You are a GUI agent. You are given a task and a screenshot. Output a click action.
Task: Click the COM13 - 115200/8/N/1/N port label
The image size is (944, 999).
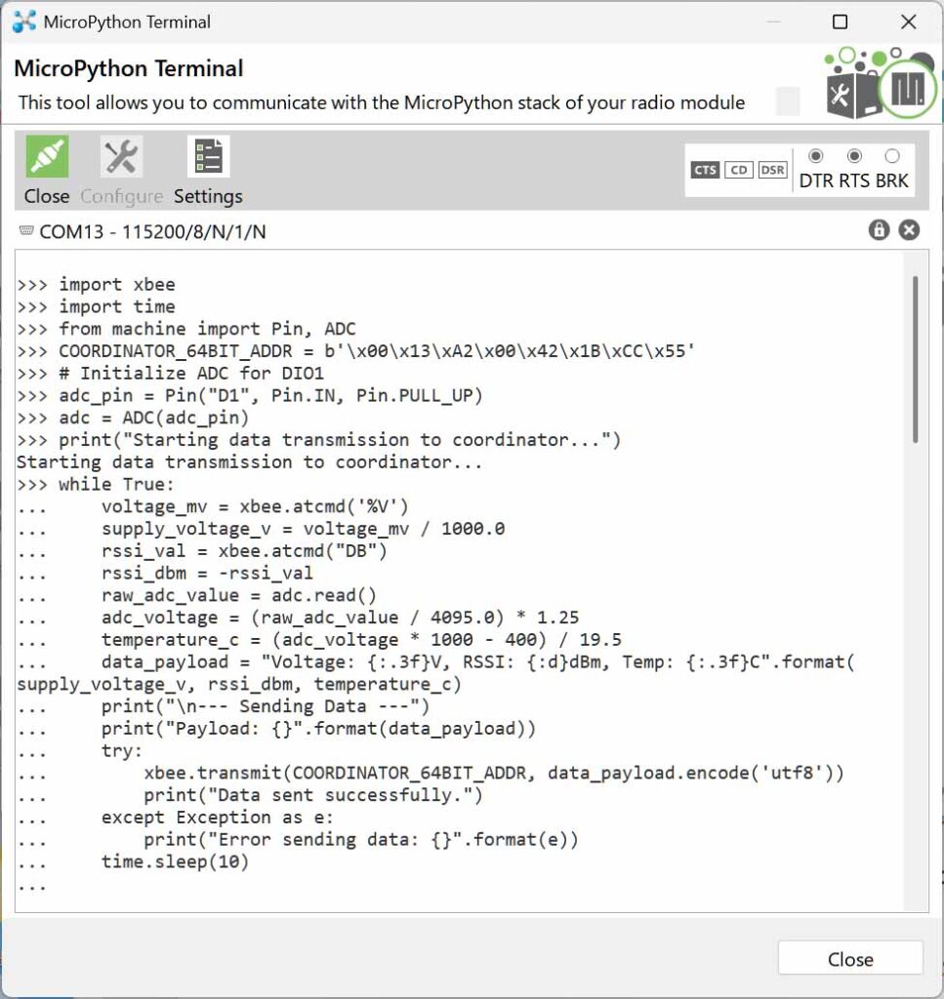pyautogui.click(x=153, y=232)
